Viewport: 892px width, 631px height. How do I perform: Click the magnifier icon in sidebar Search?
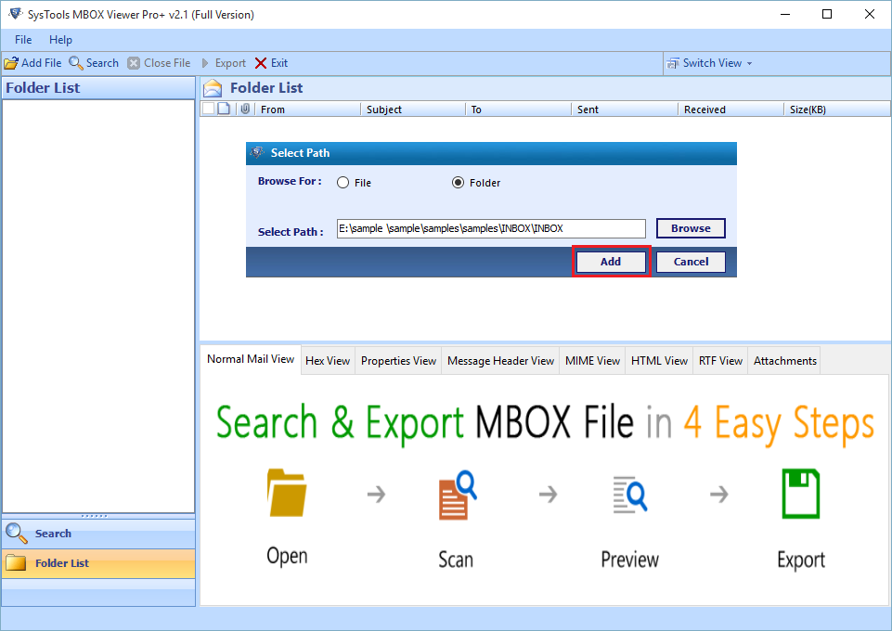[17, 534]
